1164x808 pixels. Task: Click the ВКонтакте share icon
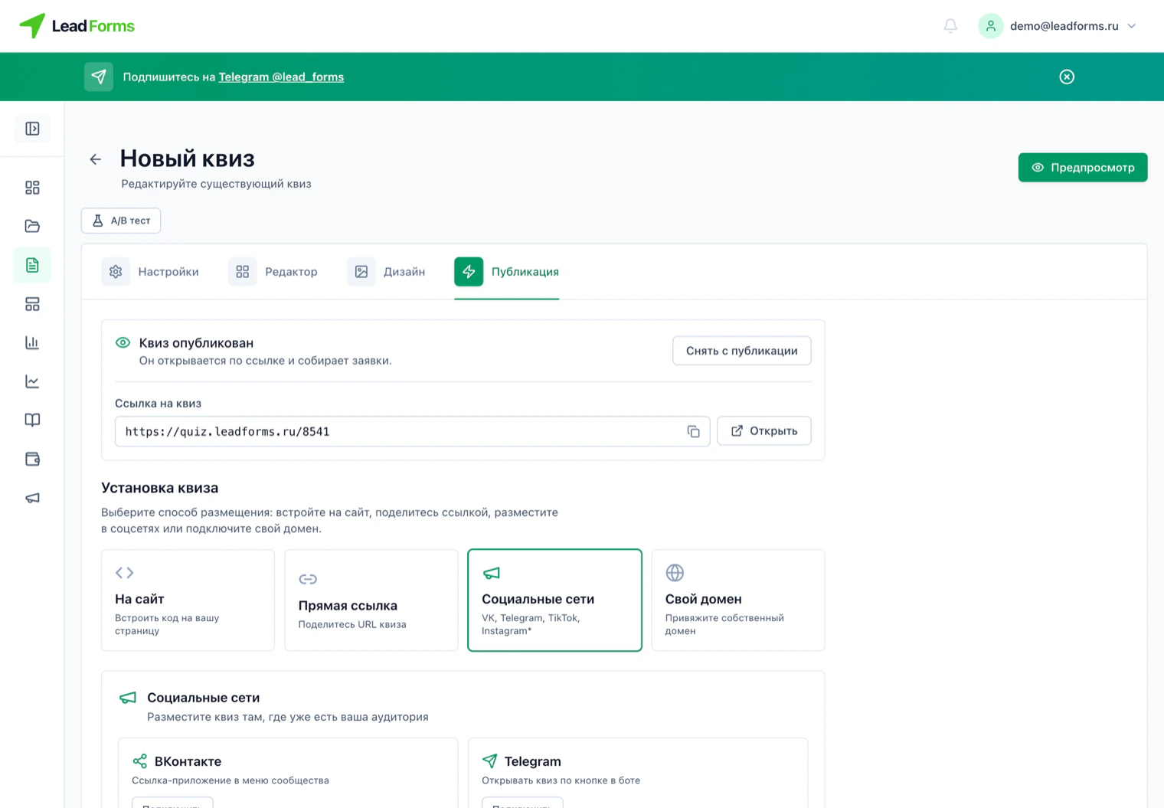pos(139,761)
